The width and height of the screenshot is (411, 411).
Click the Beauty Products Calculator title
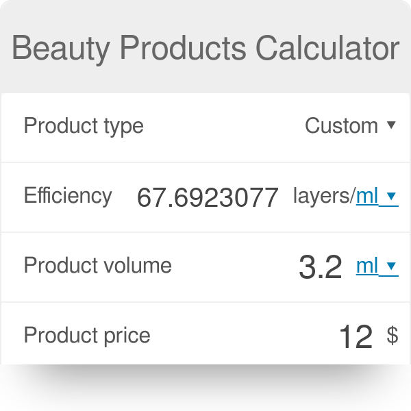pyautogui.click(x=206, y=49)
